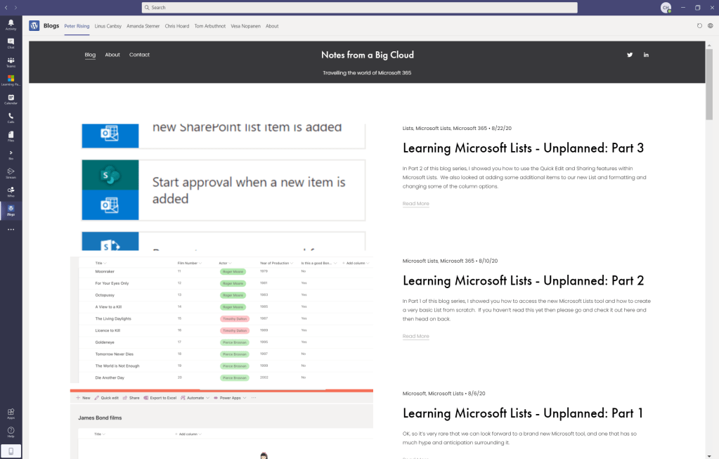This screenshot has width=719, height=459.
Task: Open Chat from the left rail
Action: pyautogui.click(x=11, y=42)
